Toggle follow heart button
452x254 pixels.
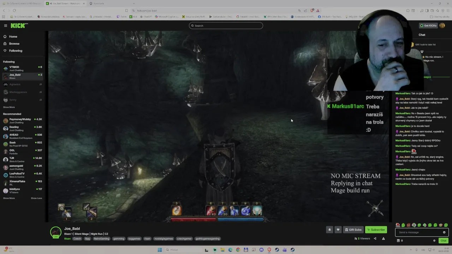[x=338, y=230]
